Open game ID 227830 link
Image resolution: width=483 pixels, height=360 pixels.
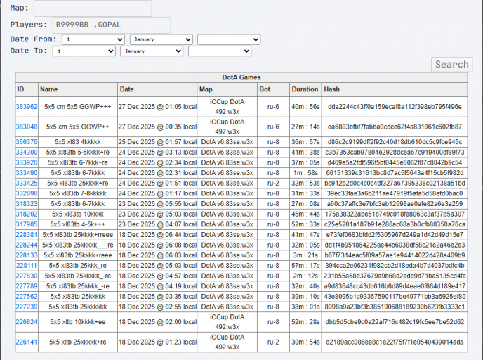click(27, 276)
